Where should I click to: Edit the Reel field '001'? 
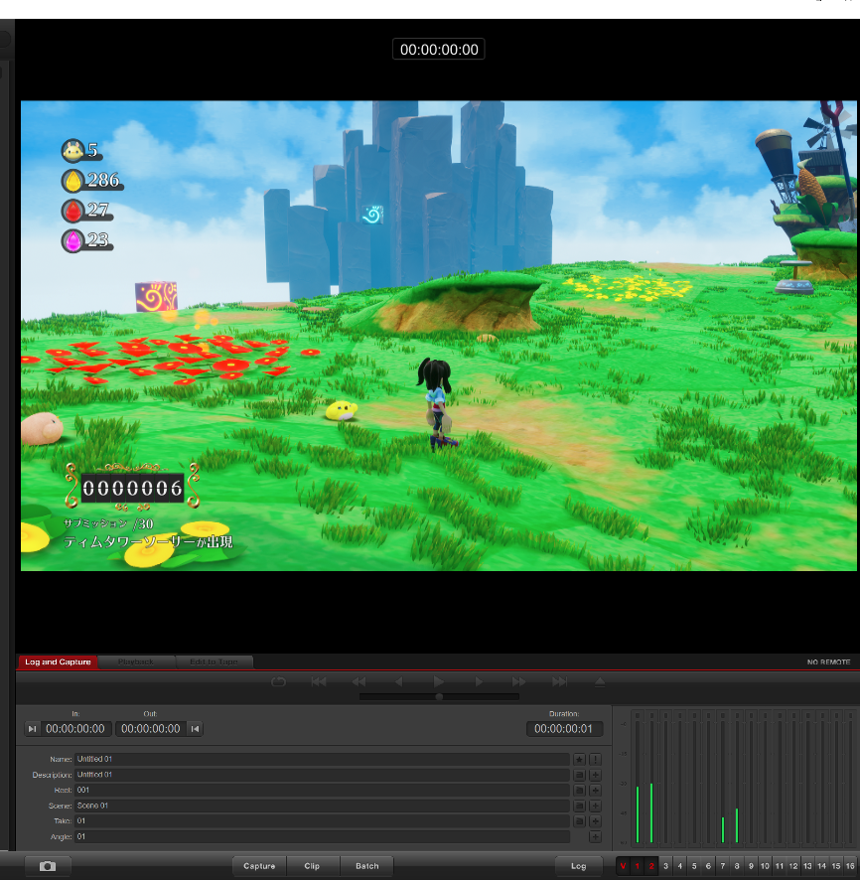point(322,791)
